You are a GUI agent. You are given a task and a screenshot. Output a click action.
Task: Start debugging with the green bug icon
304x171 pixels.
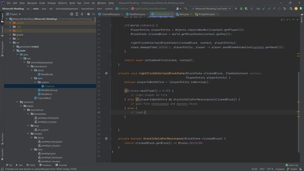241,9
